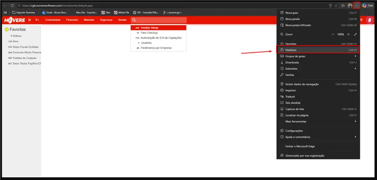Click the Movere routine search field
377x180 pixels.
tap(159, 20)
